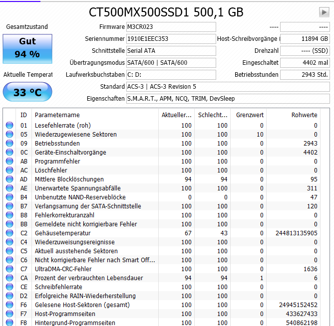Click raw value 24945152452 of Gelesene Host-Sektoren
This screenshot has width=334, height=326.
pyautogui.click(x=298, y=305)
